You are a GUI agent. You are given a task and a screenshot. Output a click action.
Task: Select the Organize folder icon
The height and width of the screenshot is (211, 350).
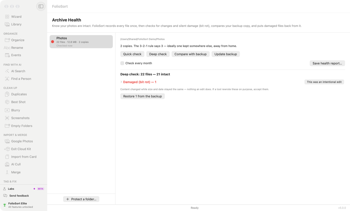[x=7, y=40]
